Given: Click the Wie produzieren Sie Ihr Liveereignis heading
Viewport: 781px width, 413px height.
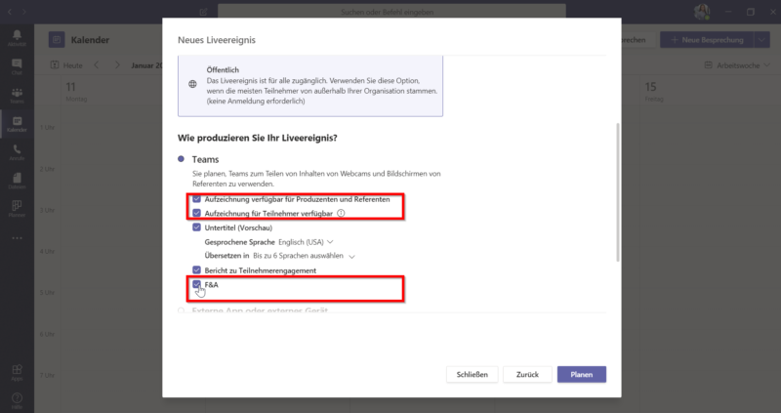Looking at the screenshot, I should [x=258, y=138].
